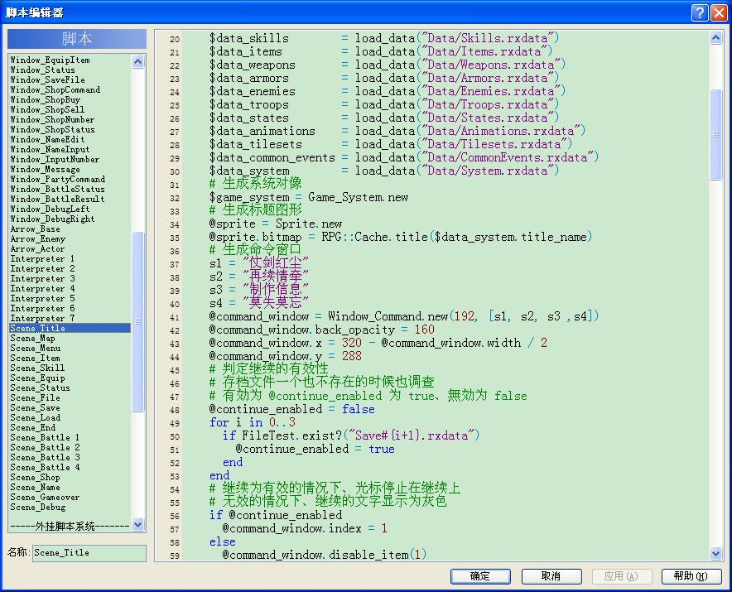Click the script list scrollbar thumb
The height and width of the screenshot is (592, 732).
[137, 322]
